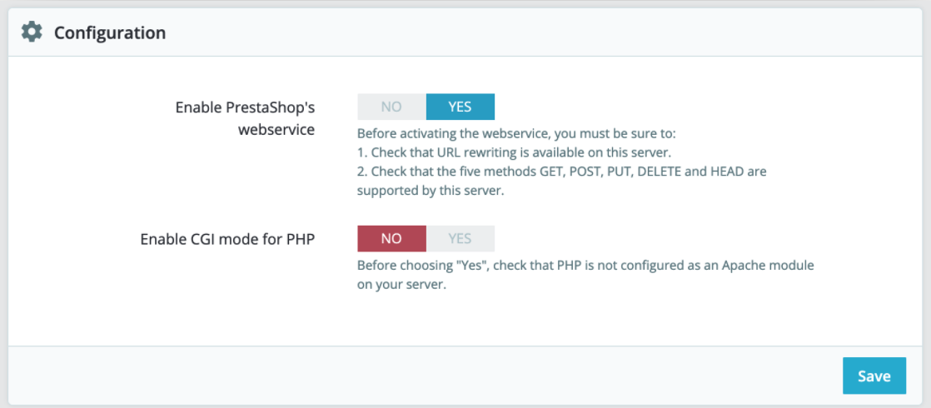Click the Configuration panel title text
This screenshot has width=931, height=408.
coord(110,33)
